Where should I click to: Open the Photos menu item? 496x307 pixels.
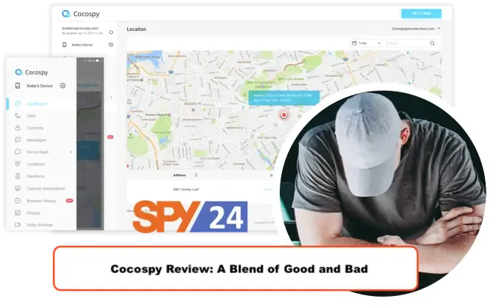pyautogui.click(x=33, y=213)
